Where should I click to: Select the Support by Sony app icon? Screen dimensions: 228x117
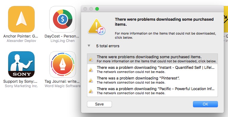click(x=21, y=64)
